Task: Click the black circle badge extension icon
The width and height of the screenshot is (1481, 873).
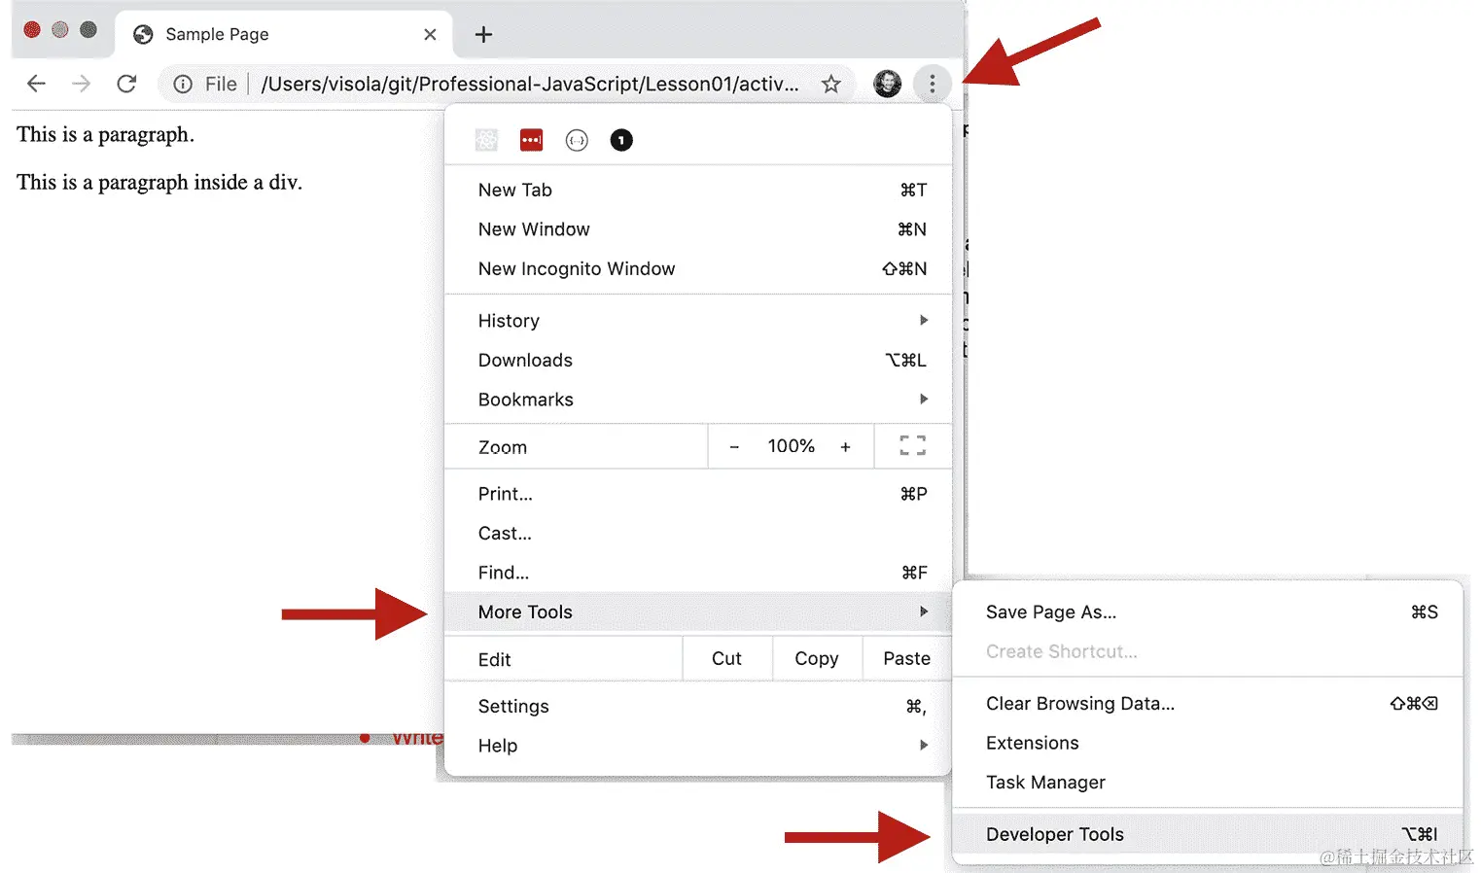Action: click(621, 139)
